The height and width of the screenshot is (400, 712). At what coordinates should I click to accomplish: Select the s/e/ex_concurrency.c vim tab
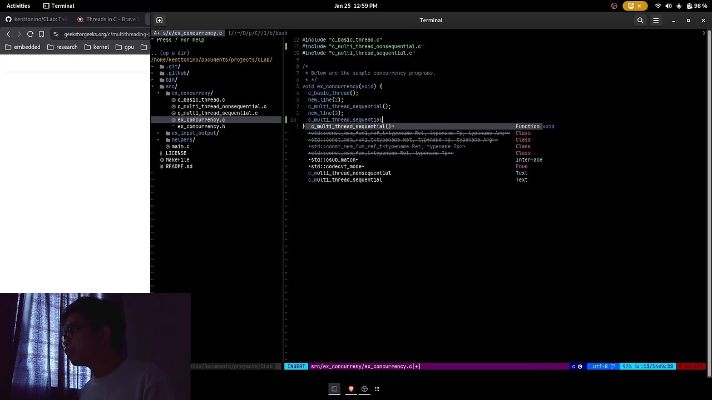(189, 33)
